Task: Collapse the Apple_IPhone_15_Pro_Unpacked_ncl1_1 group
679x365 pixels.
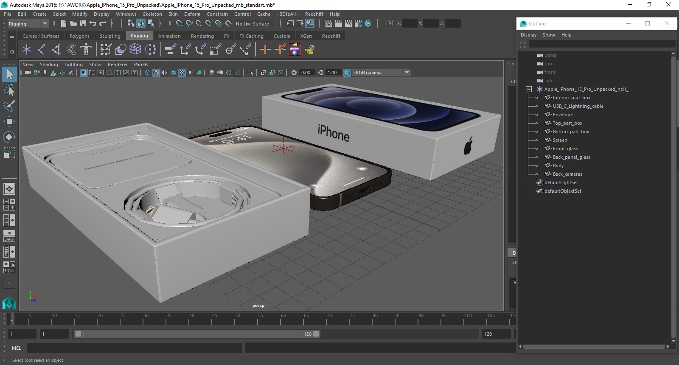Action: coord(529,89)
